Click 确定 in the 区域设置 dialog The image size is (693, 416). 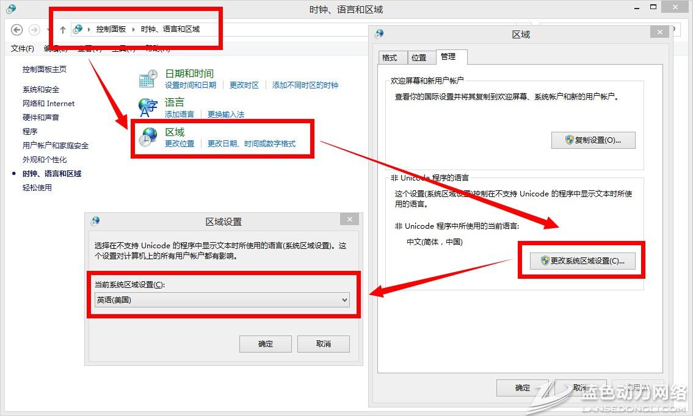(266, 343)
